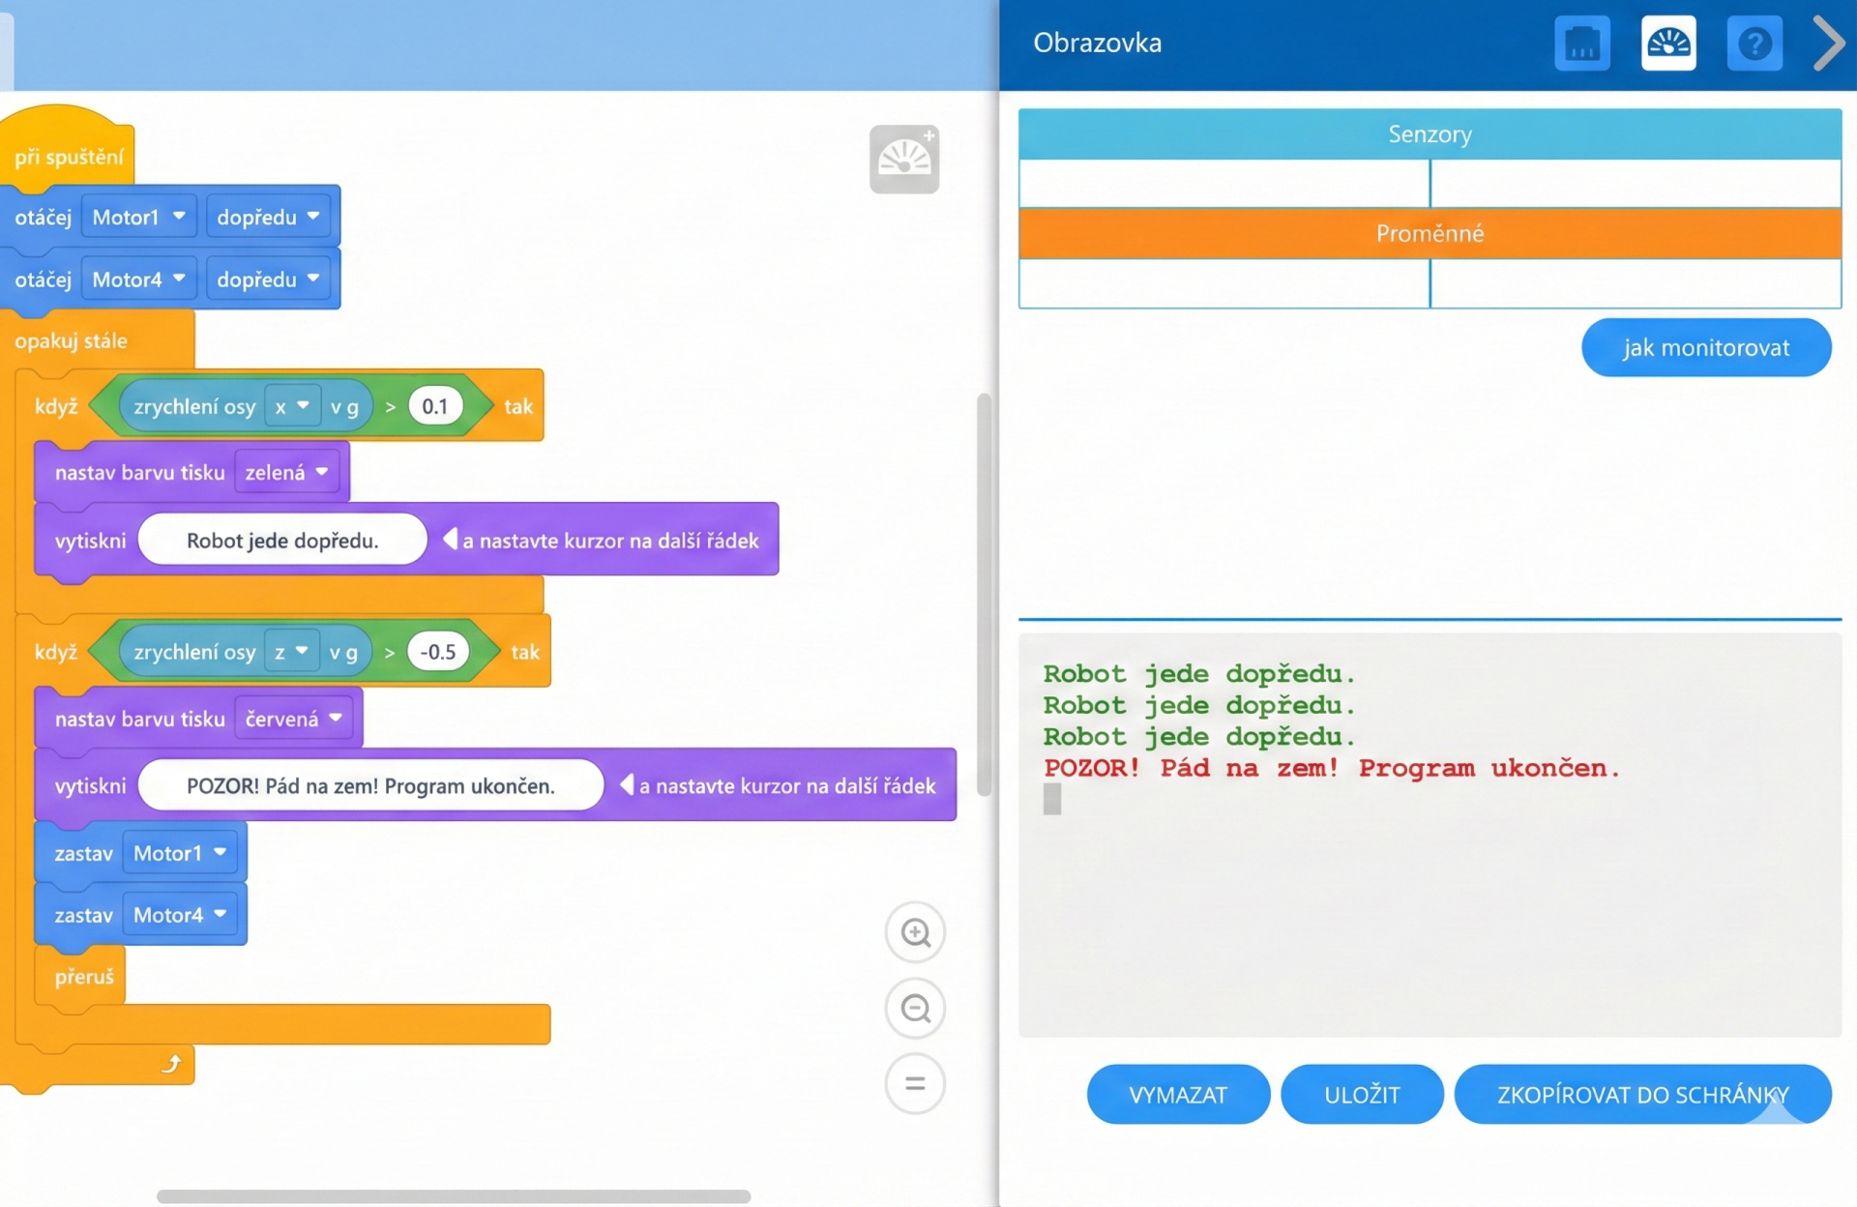Click the monitor gauge icon in header
Screen dimensions: 1857x1207
1667,44
